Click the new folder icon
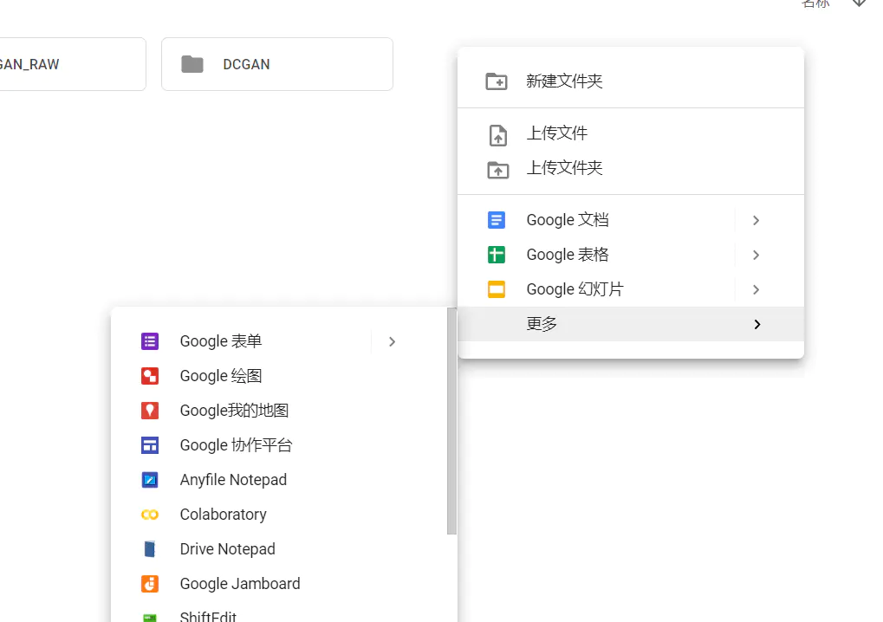This screenshot has height=622, width=883. [497, 81]
